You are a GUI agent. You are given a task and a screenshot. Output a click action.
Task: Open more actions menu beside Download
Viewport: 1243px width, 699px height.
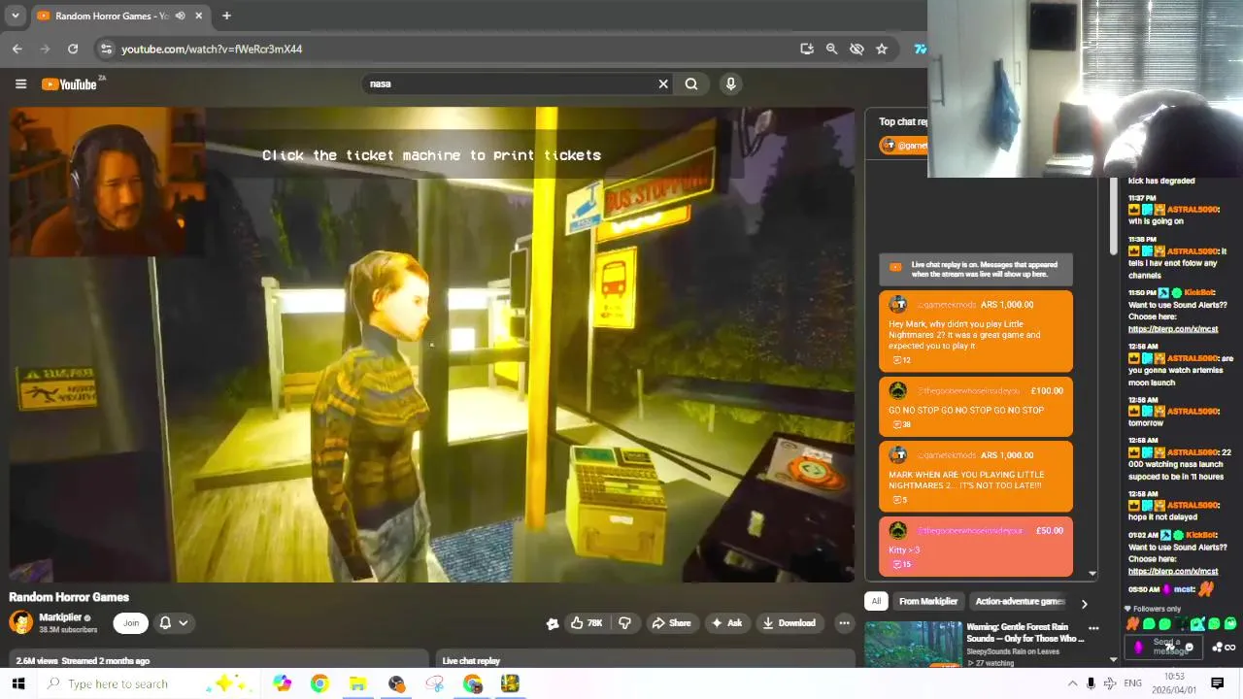point(844,623)
